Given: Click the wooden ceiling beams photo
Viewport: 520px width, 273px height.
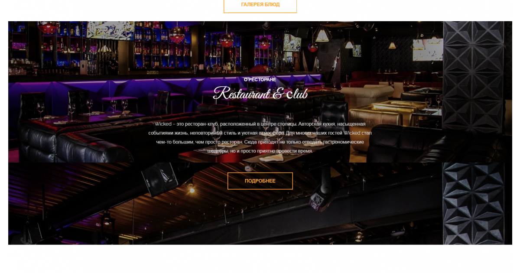Looking at the screenshot, I should (x=225, y=203).
